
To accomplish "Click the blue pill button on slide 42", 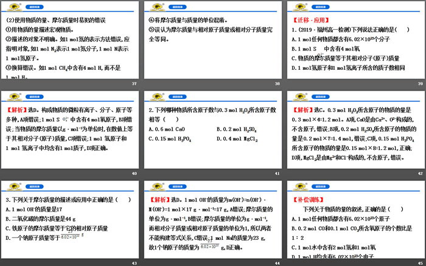I will point(321,97).
